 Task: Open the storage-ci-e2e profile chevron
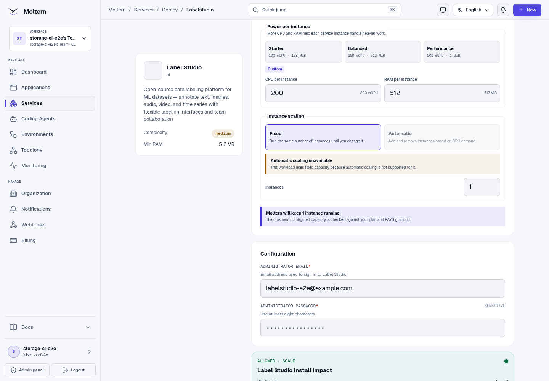tap(90, 352)
